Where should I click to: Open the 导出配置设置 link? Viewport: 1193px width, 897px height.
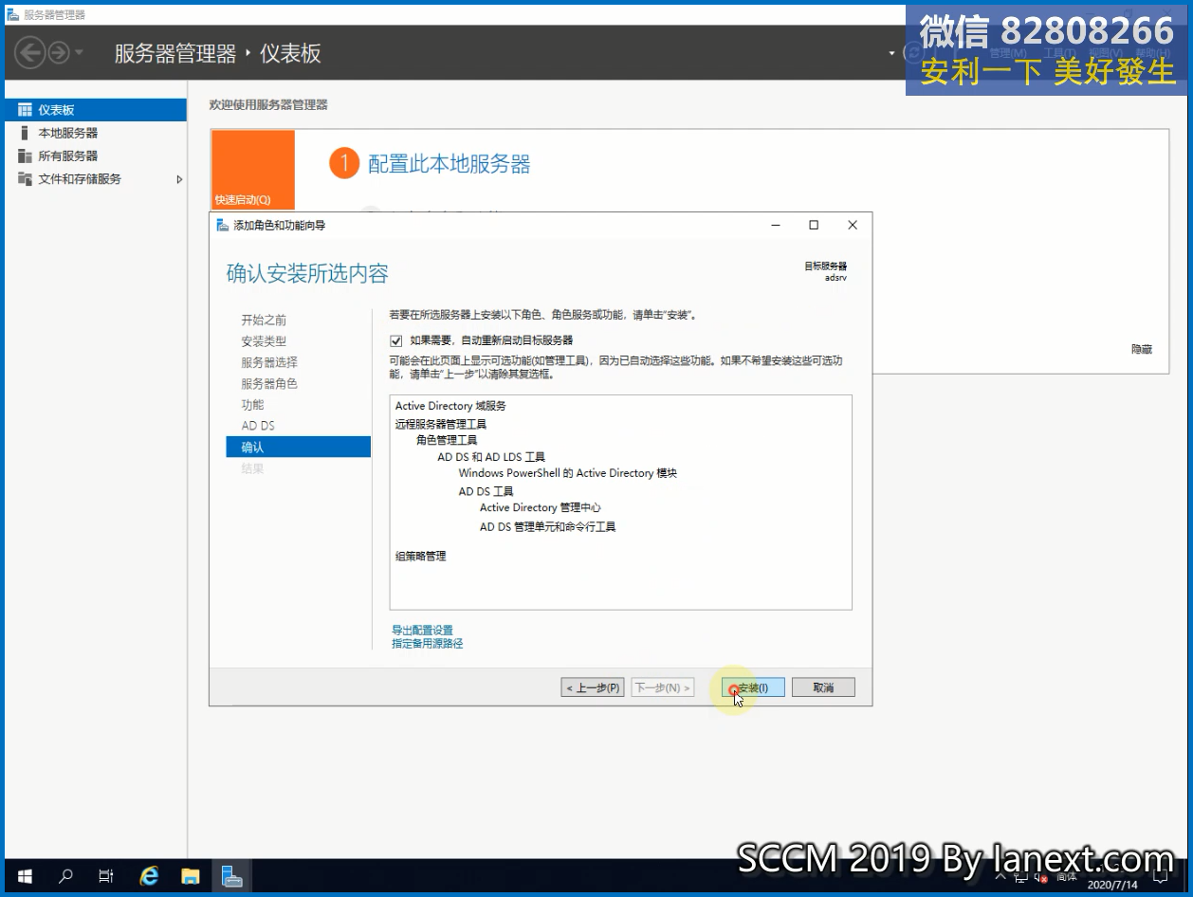pos(422,630)
